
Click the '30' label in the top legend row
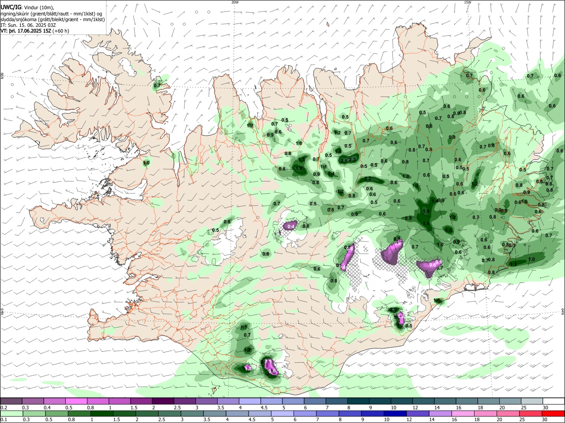(546, 408)
